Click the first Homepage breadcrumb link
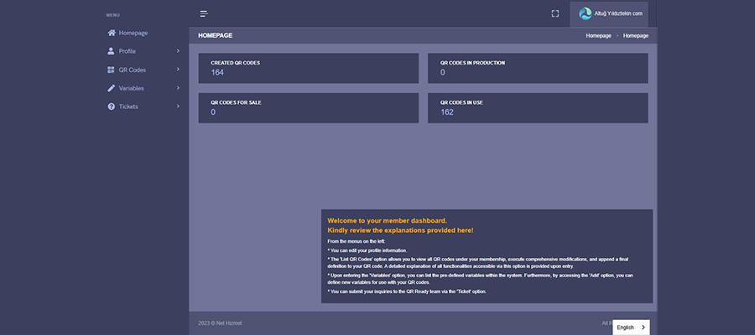755x335 pixels. point(598,35)
